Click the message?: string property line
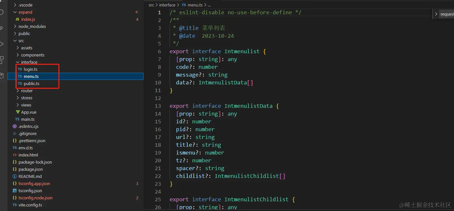 pos(202,75)
